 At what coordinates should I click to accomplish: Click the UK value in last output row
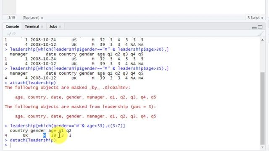[x=25, y=135]
